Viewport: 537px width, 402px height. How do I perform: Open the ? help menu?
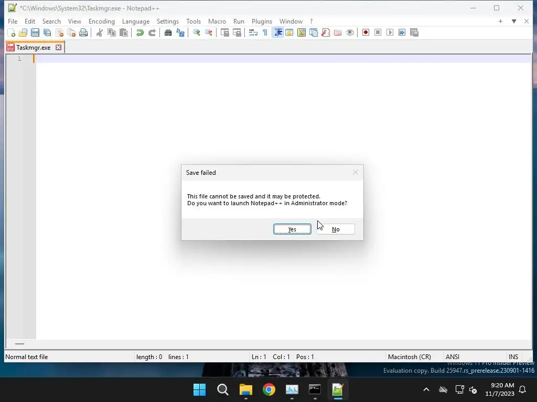(x=312, y=21)
